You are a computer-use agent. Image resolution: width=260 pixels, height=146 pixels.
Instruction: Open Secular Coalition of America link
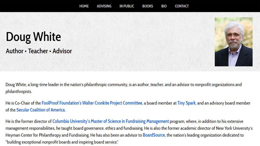[x=41, y=110]
